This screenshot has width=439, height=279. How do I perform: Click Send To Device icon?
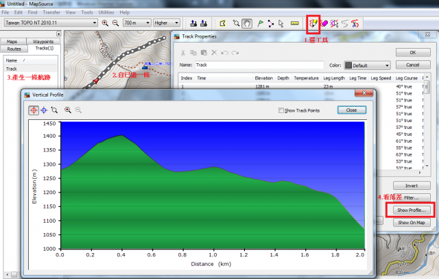pyautogui.click(x=193, y=23)
